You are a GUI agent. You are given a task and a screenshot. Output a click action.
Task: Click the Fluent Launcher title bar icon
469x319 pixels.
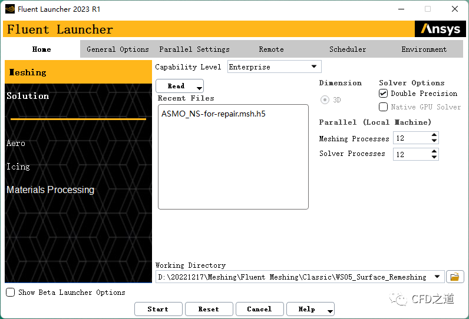tap(10, 9)
